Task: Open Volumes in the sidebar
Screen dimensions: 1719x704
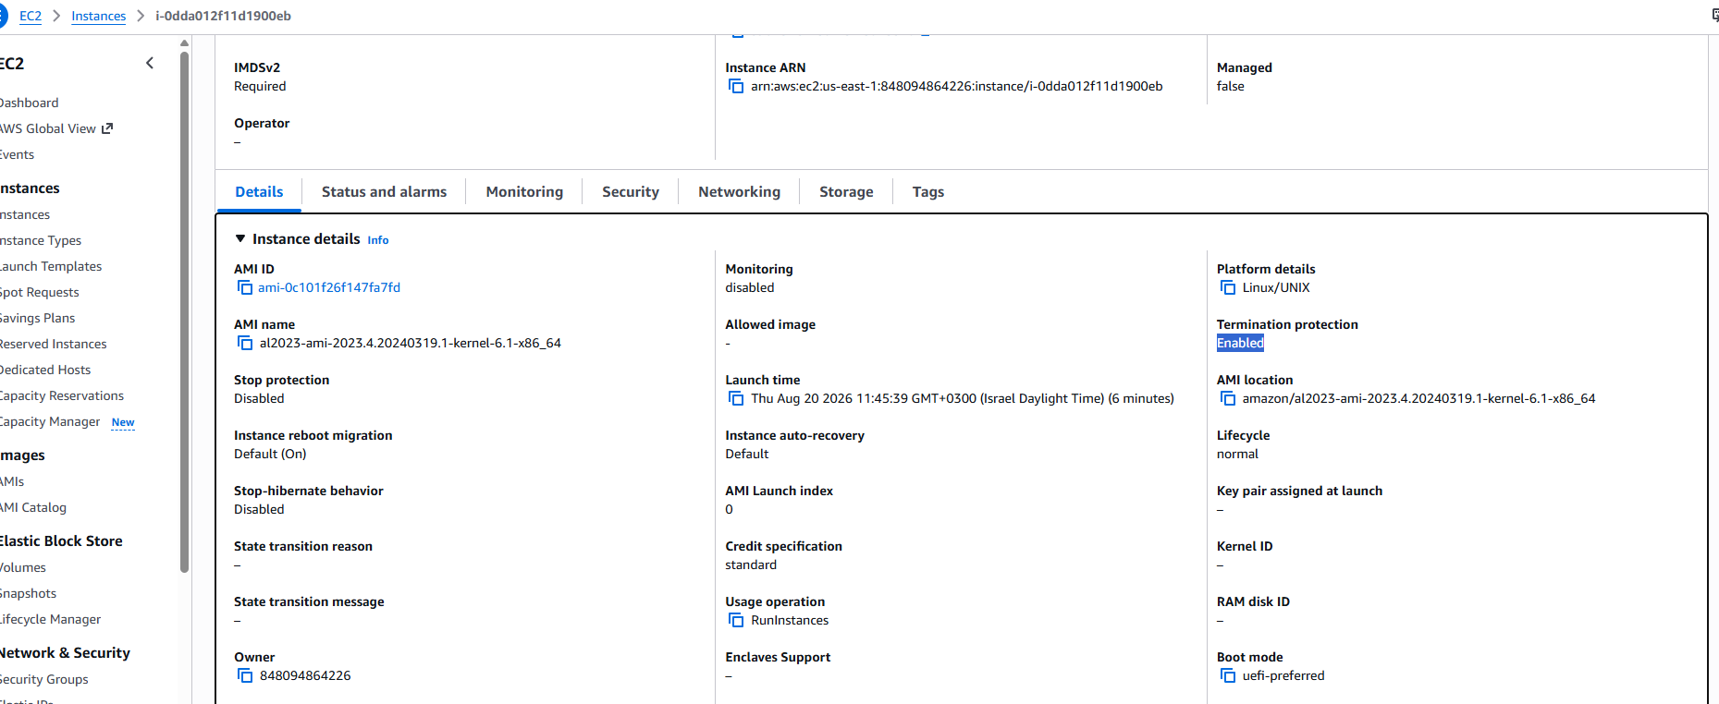Action: click(22, 567)
